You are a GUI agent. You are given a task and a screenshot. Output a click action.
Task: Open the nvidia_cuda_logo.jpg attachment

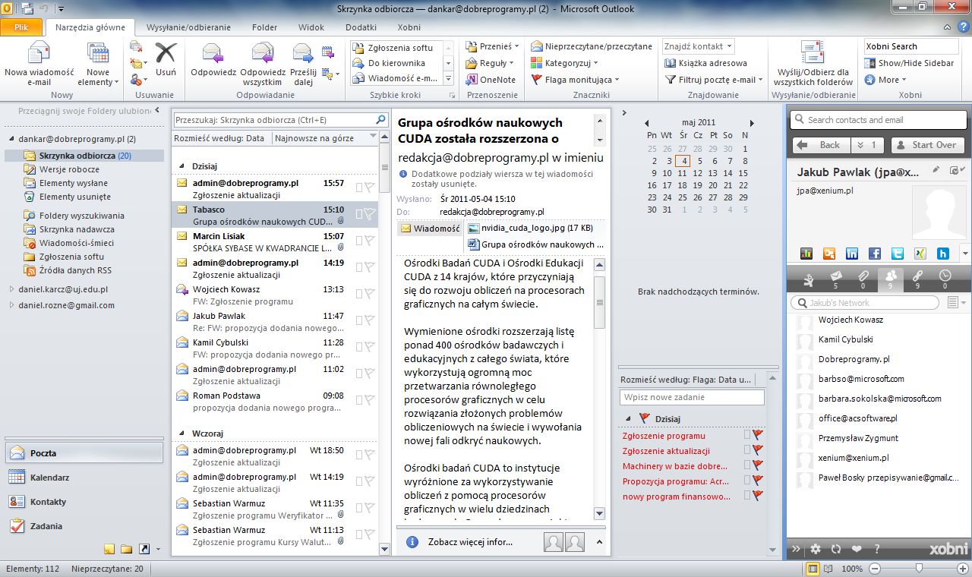[530, 228]
